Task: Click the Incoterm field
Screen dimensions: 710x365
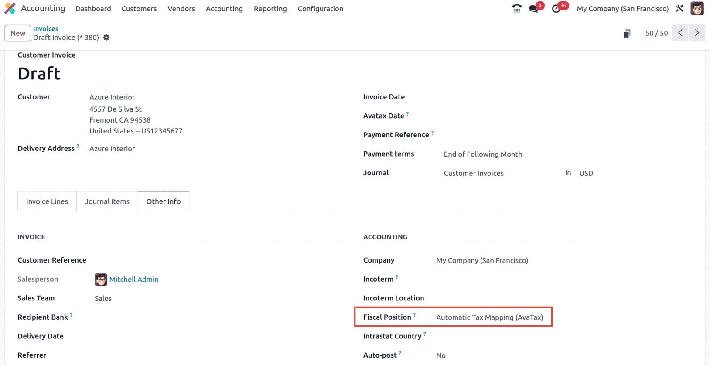Action: pyautogui.click(x=564, y=280)
